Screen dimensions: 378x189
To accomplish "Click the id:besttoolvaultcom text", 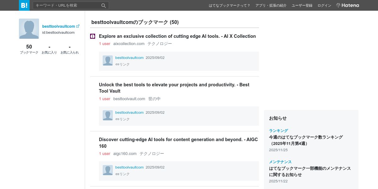I will tap(58, 32).
